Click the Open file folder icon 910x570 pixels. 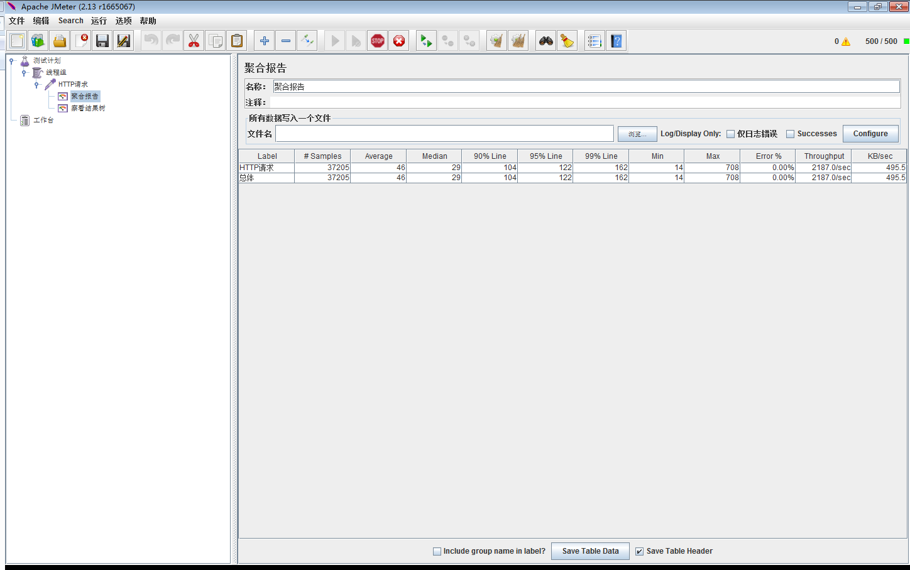(x=60, y=41)
